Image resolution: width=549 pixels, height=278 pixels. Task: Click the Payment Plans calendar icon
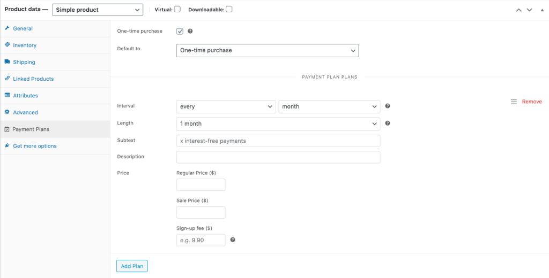pyautogui.click(x=7, y=129)
